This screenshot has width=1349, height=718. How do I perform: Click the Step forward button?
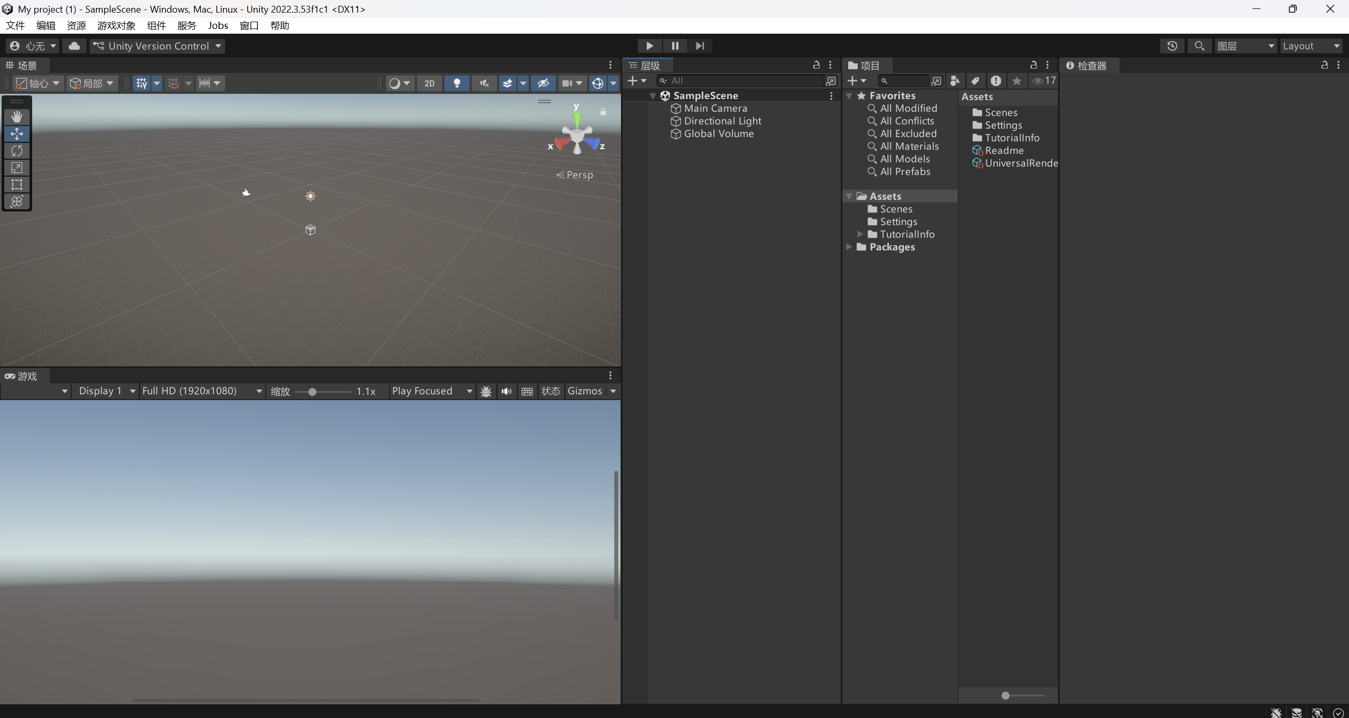(x=700, y=46)
